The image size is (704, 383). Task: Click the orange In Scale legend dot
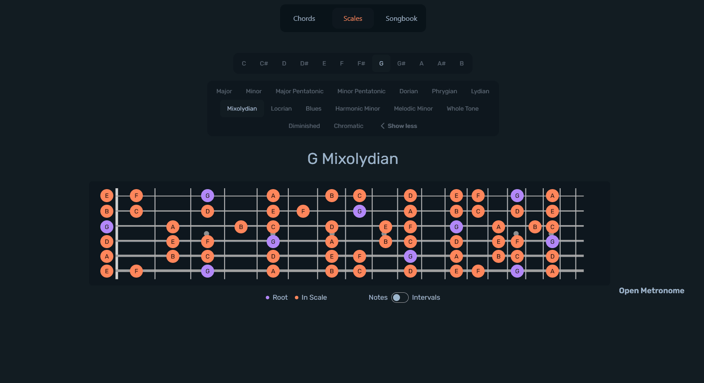click(297, 298)
